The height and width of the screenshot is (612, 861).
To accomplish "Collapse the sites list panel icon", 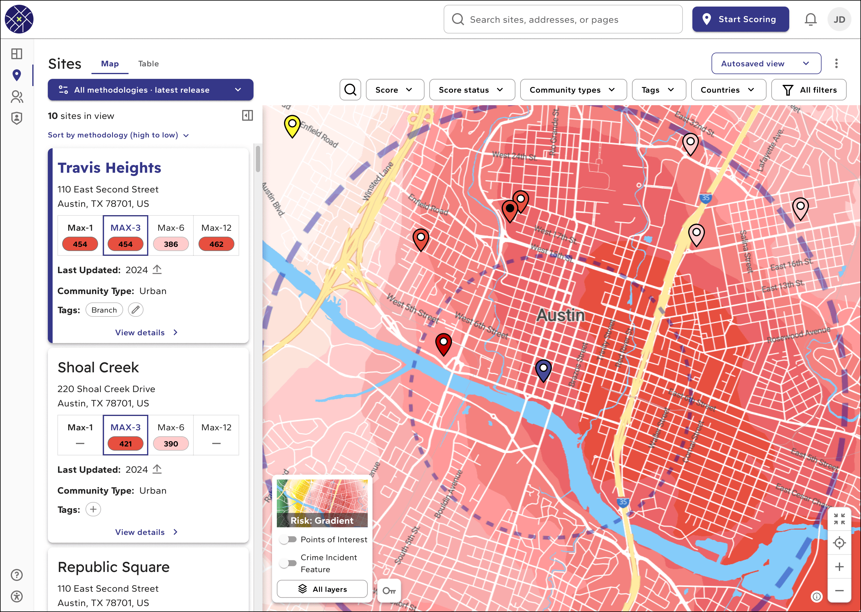I will 247,115.
